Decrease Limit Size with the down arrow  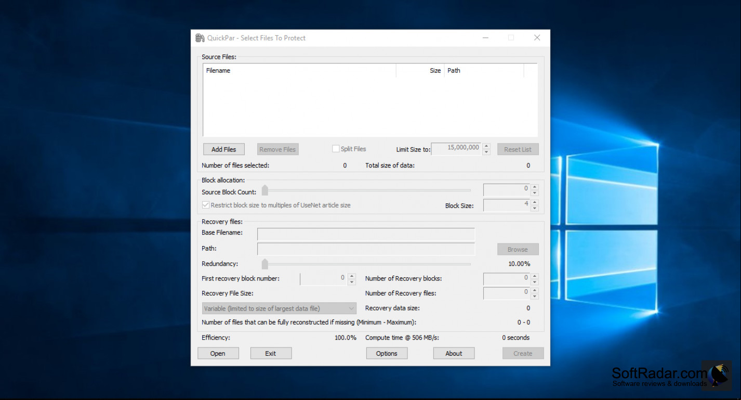[x=486, y=152]
